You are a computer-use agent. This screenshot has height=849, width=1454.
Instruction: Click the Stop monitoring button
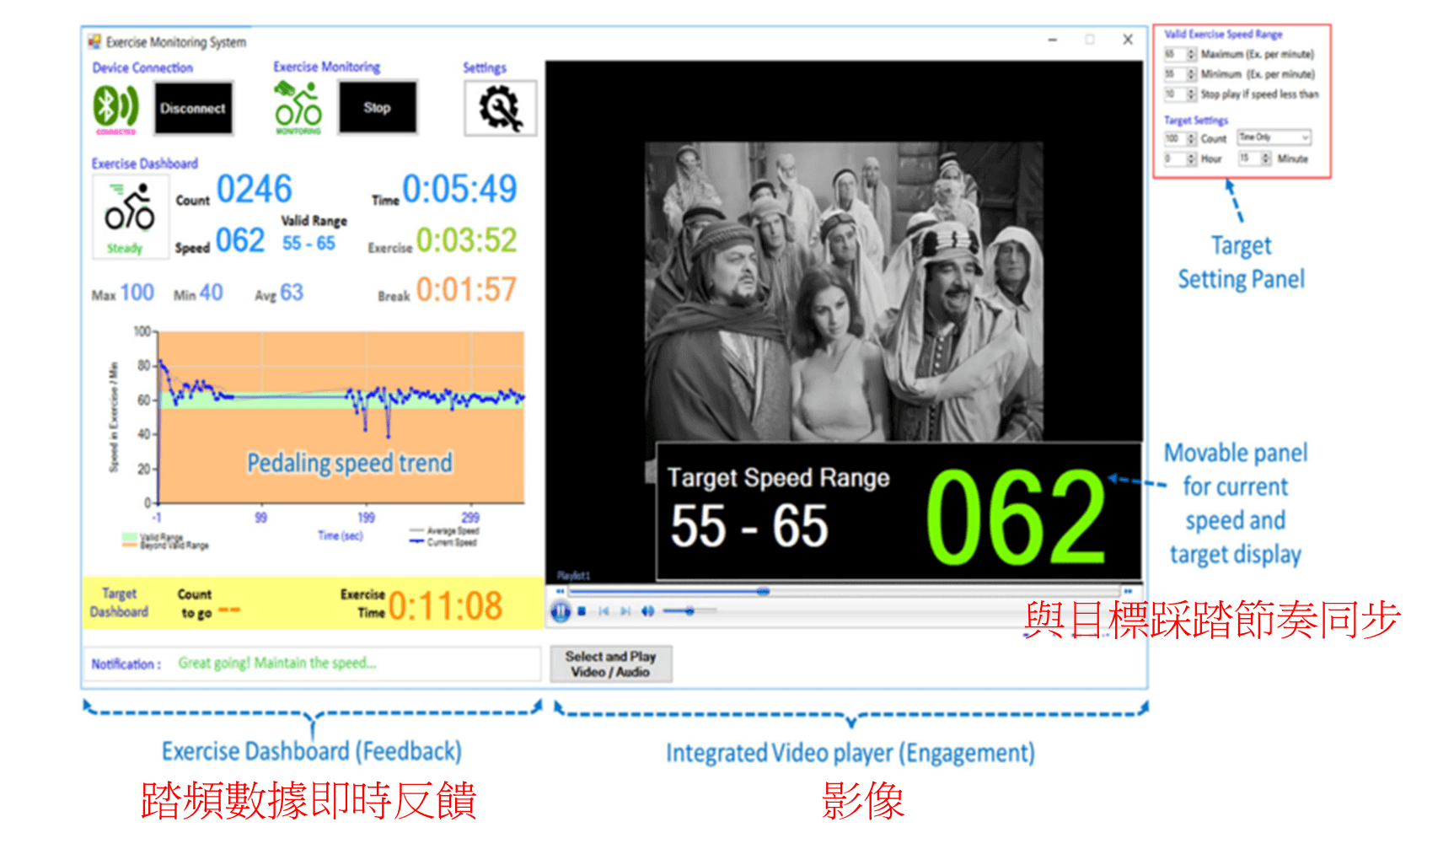point(377,107)
